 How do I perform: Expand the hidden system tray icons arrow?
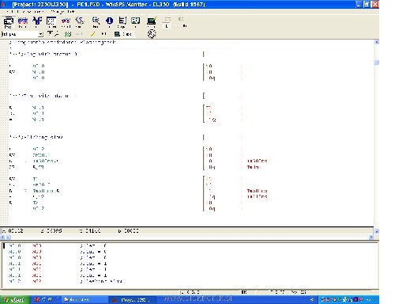pos(312,300)
